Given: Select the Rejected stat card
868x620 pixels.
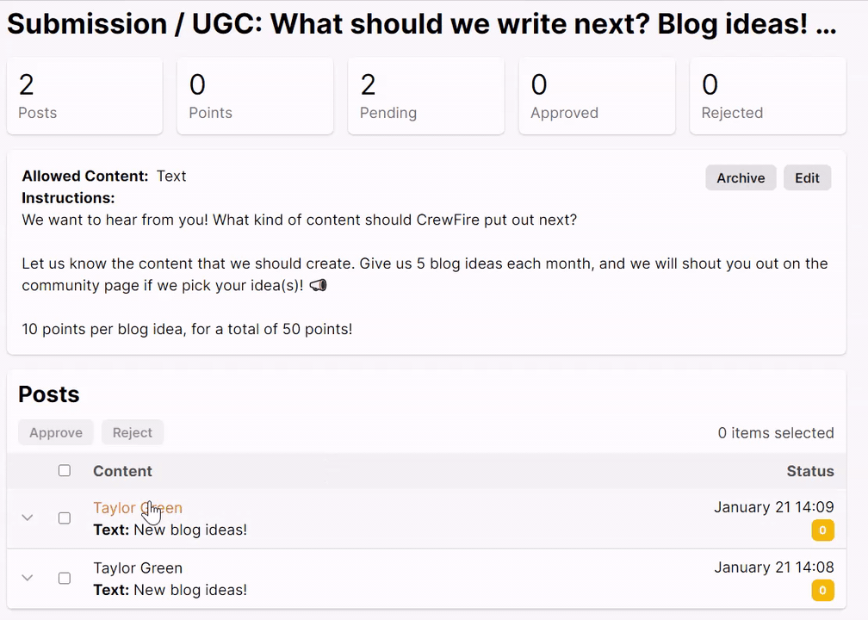Looking at the screenshot, I should pos(768,96).
